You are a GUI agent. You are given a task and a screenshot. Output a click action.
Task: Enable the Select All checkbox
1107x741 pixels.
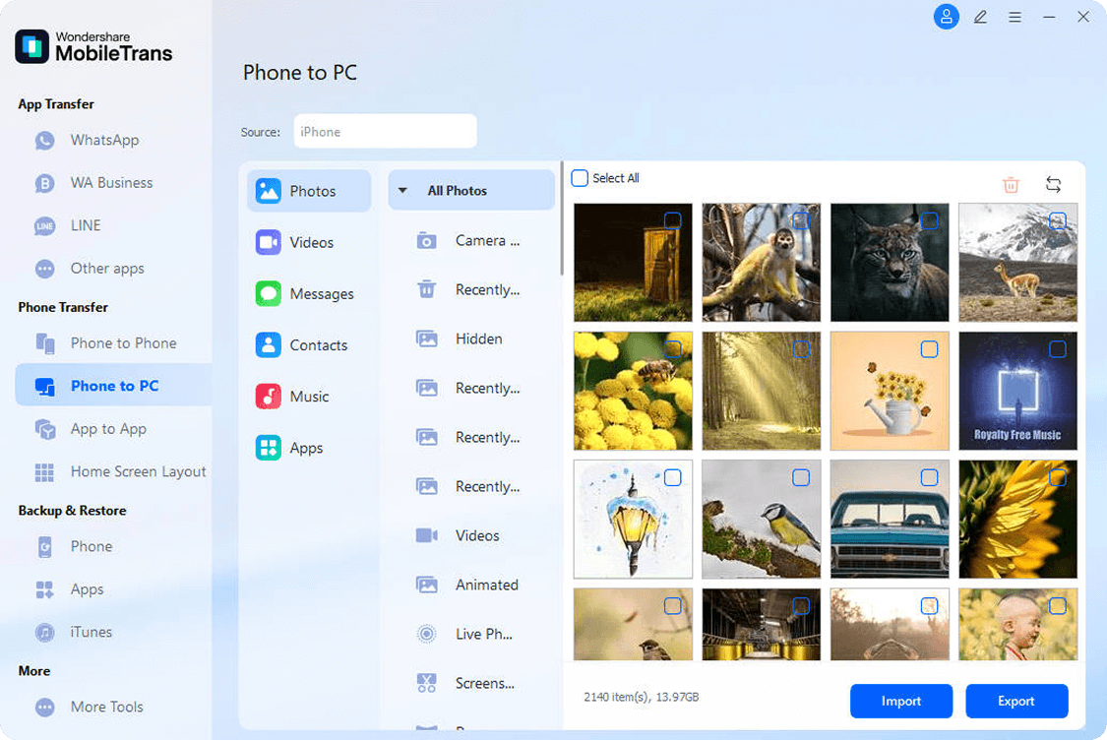tap(580, 178)
